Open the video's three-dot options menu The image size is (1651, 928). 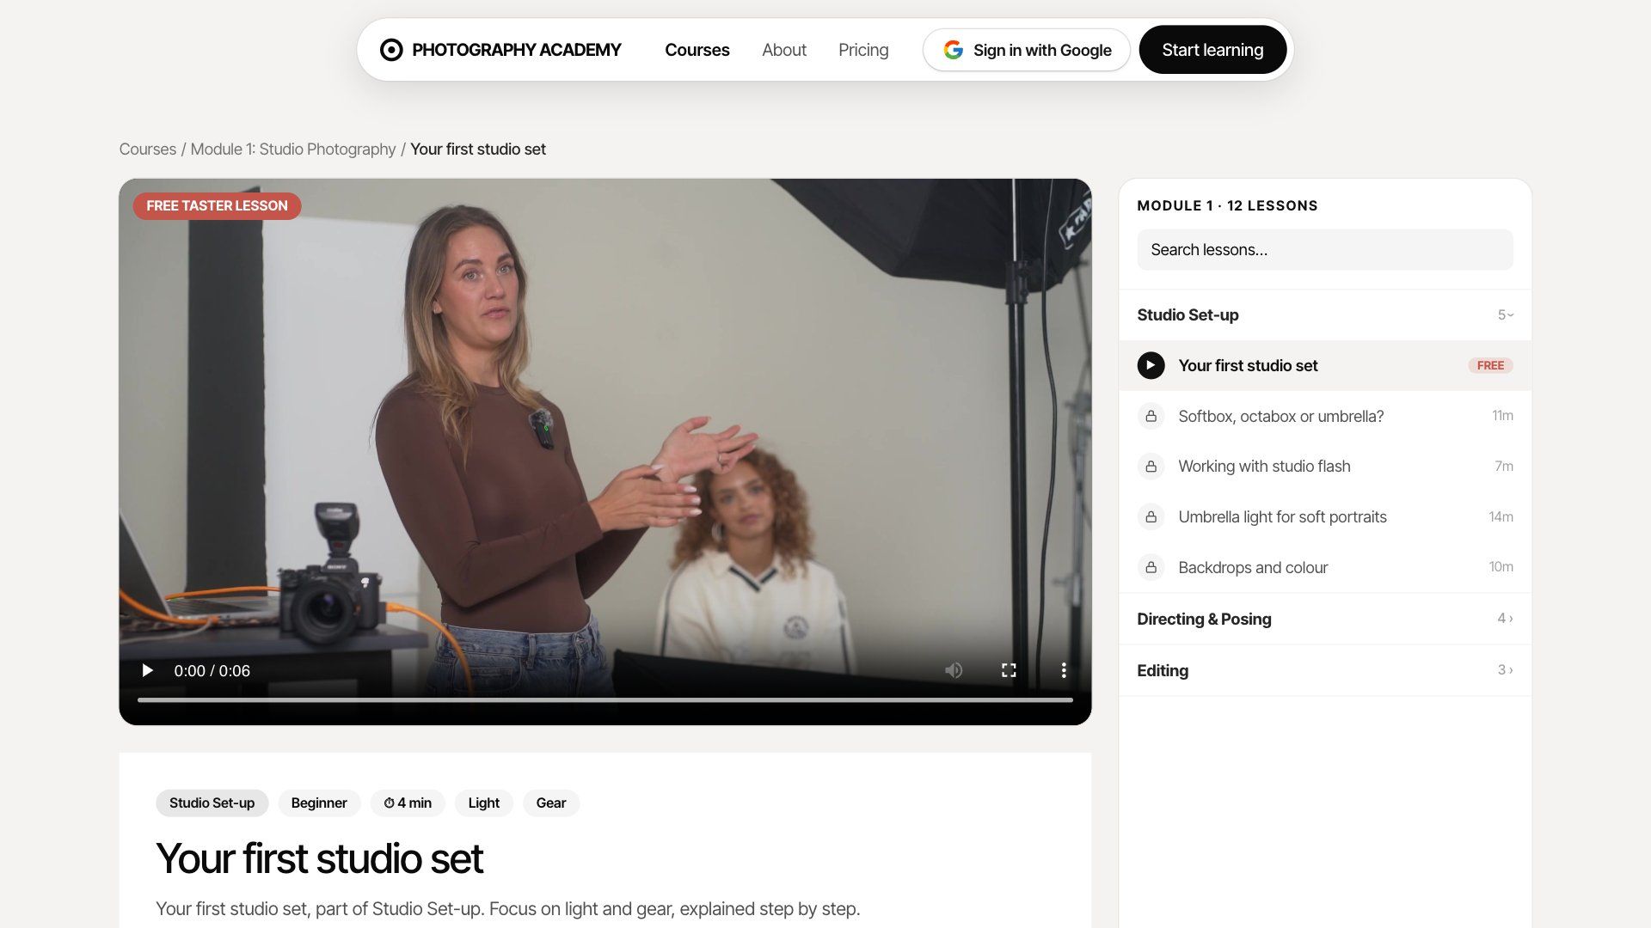(x=1064, y=670)
